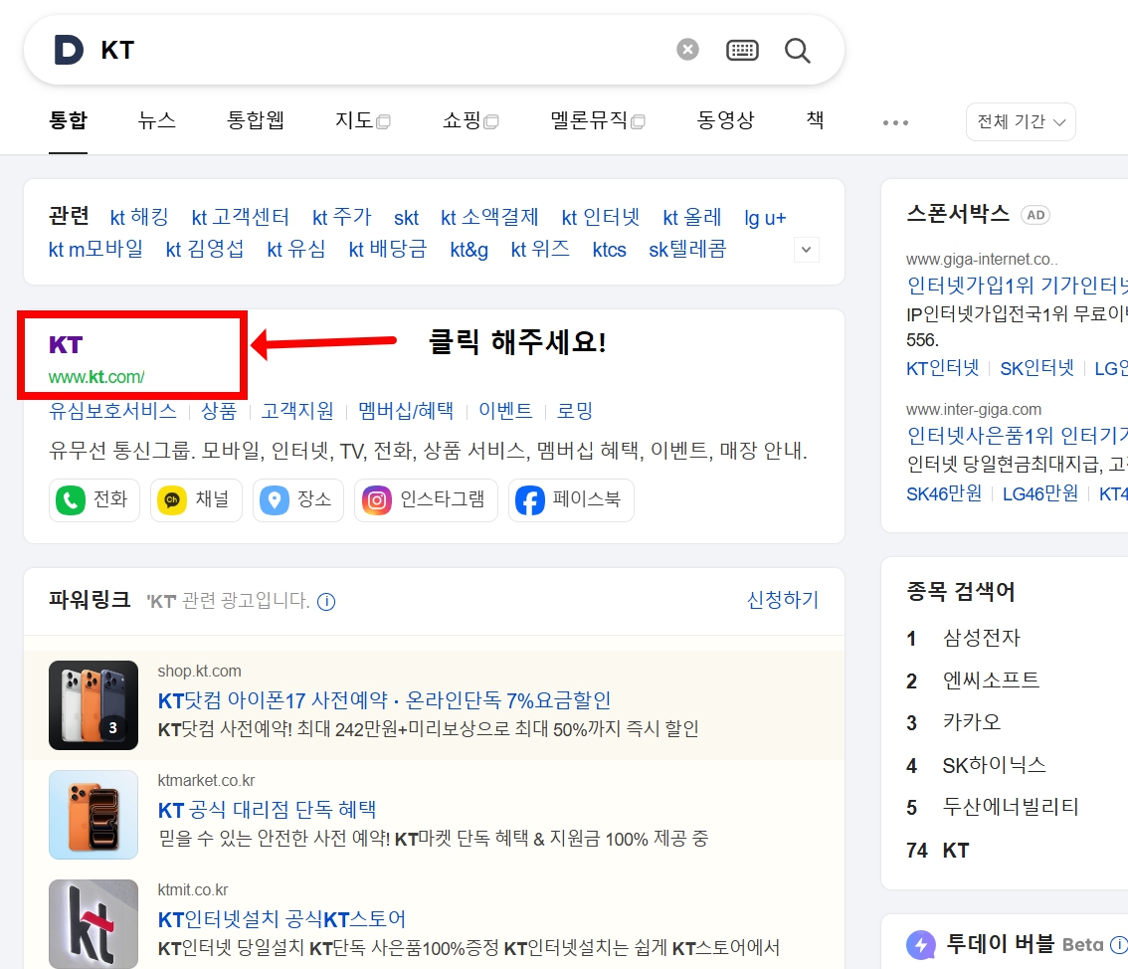Click the 장소 map pin button

pos(298,500)
